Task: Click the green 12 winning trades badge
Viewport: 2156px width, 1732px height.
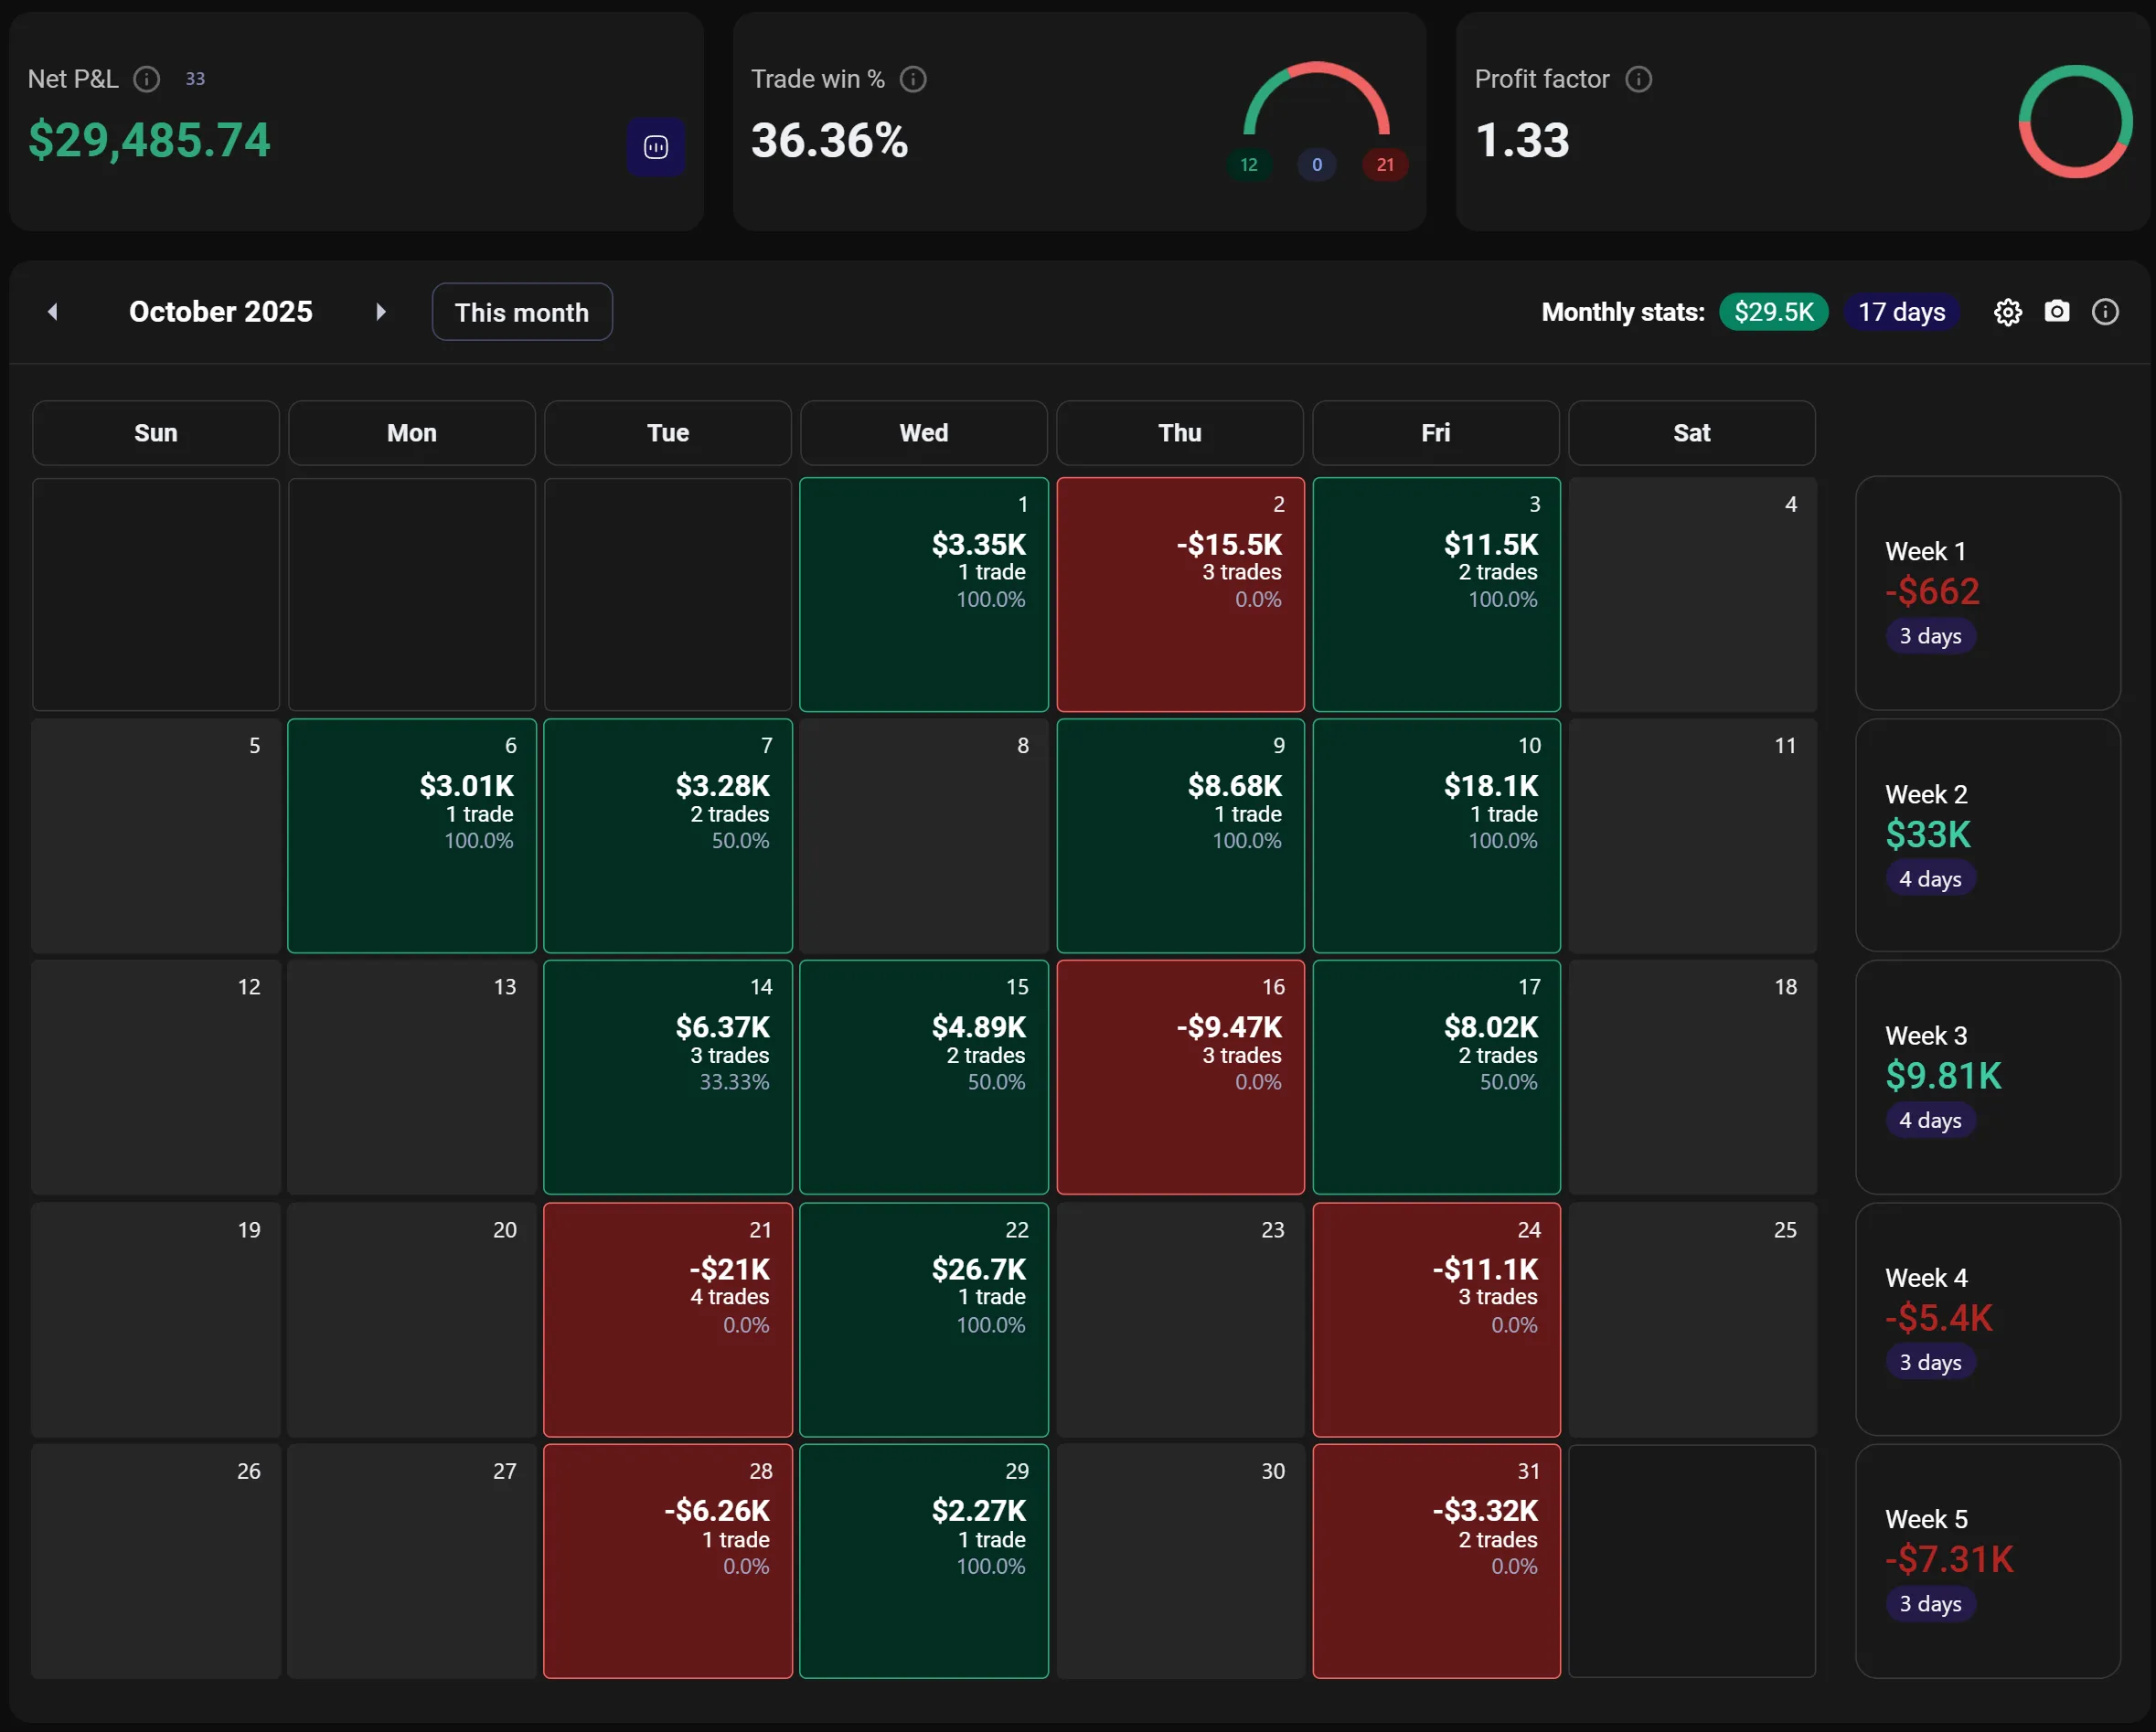Action: click(x=1248, y=165)
